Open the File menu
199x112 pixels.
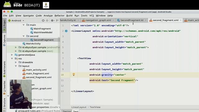point(5,16)
